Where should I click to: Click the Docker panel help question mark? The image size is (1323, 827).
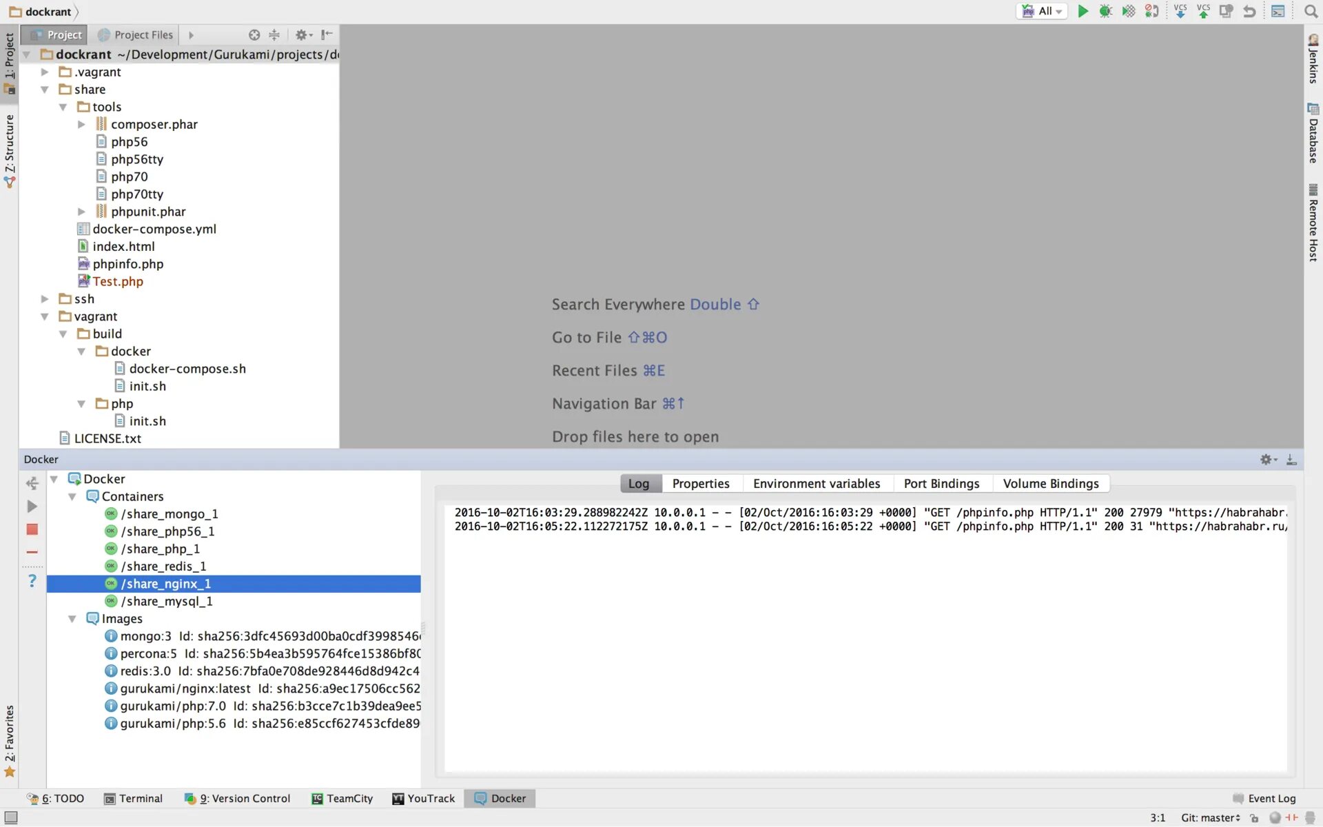tap(32, 580)
